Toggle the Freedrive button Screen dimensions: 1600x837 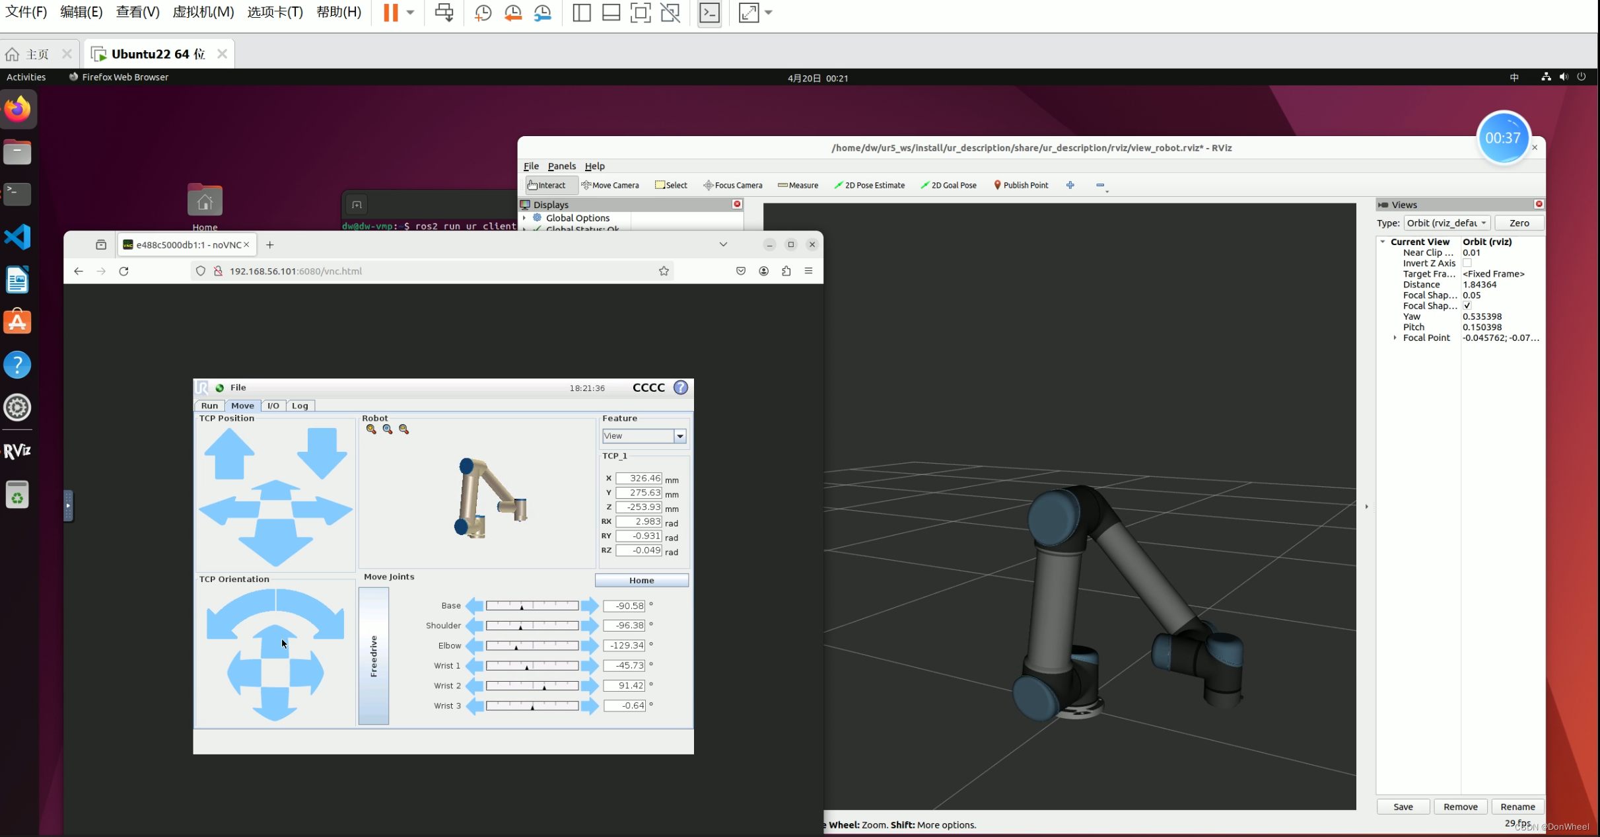[374, 656]
